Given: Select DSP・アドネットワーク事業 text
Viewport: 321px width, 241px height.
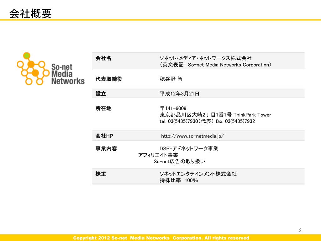Looking at the screenshot, I should 189,148.
